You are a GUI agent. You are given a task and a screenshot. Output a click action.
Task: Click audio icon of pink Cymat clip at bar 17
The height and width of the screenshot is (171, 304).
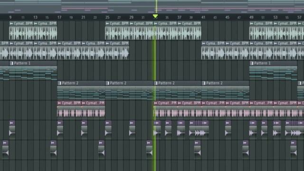coord(59,103)
